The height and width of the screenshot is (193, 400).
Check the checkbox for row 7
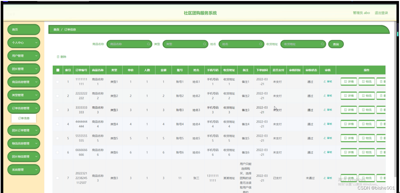click(x=57, y=178)
